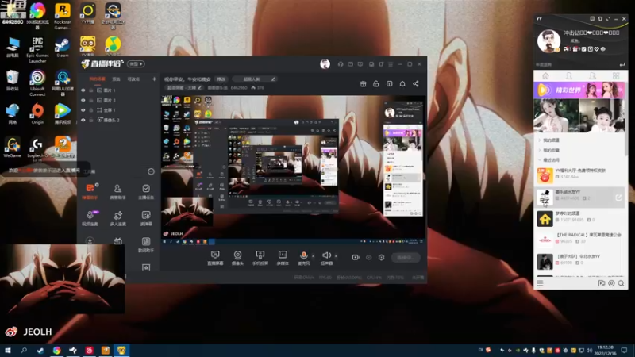The height and width of the screenshot is (357, 635).
Task: Lock the 图片 1 source layer
Action: 91,90
